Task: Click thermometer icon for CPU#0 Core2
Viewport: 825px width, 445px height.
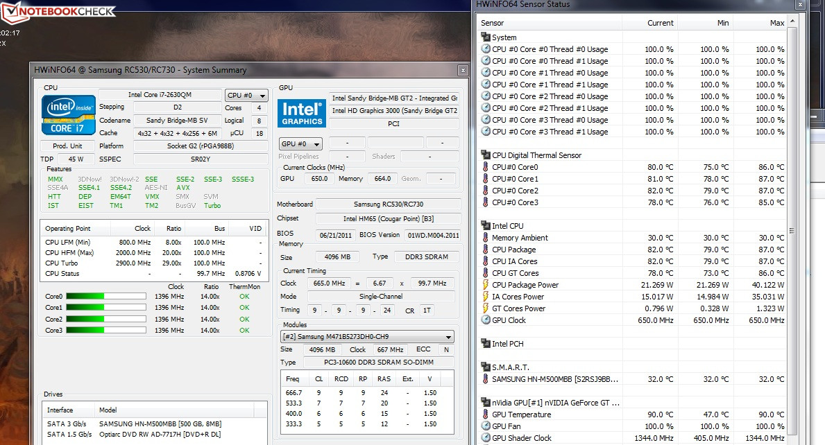Action: (x=486, y=190)
